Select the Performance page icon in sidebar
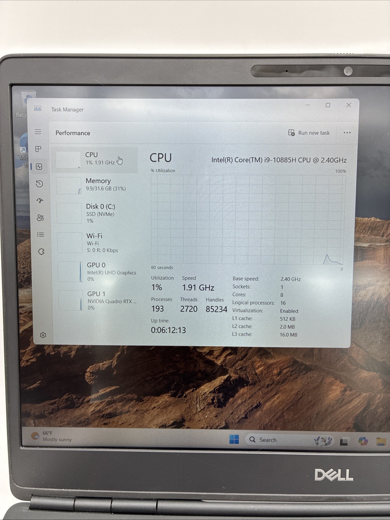390x520 pixels. coord(39,167)
